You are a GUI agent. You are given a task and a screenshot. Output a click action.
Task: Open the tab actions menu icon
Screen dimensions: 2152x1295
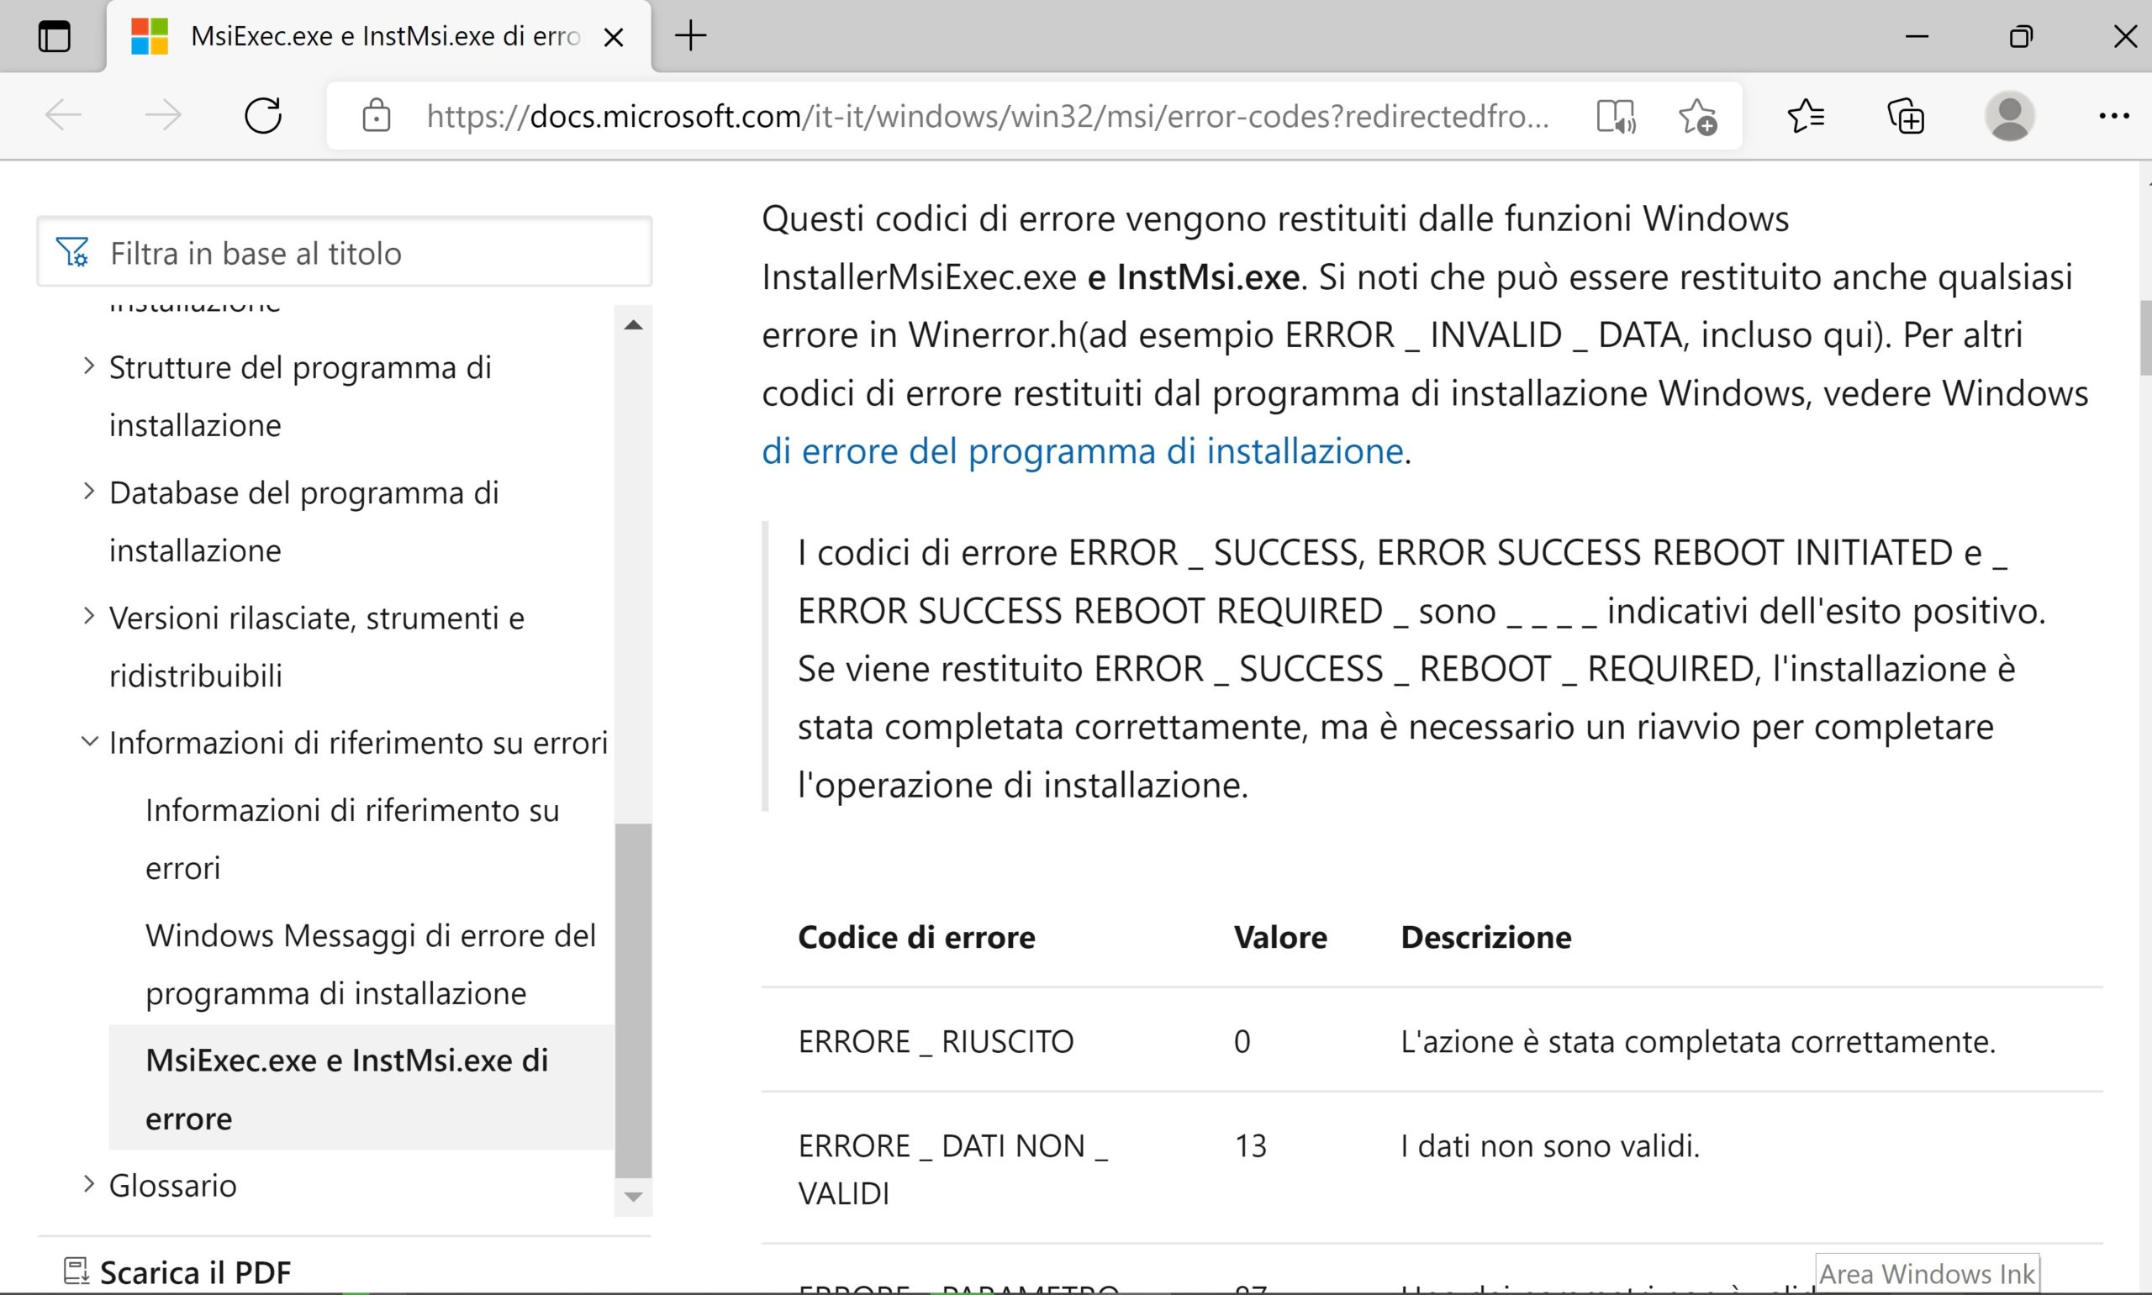pyautogui.click(x=54, y=36)
